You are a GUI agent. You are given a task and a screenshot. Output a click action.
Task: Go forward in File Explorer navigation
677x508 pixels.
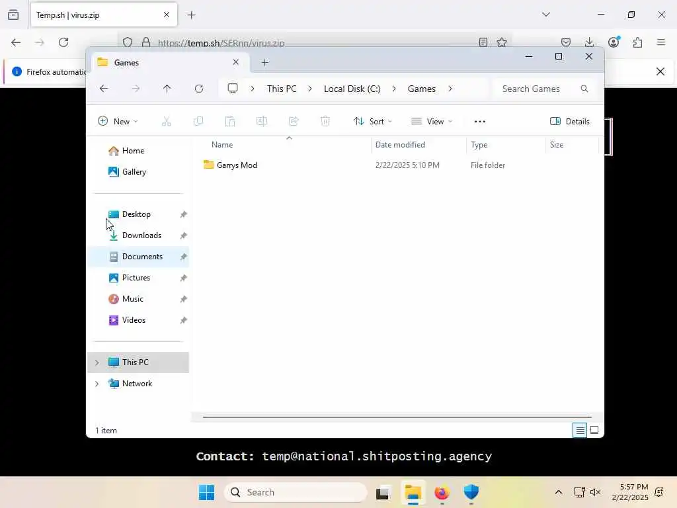[x=136, y=89]
